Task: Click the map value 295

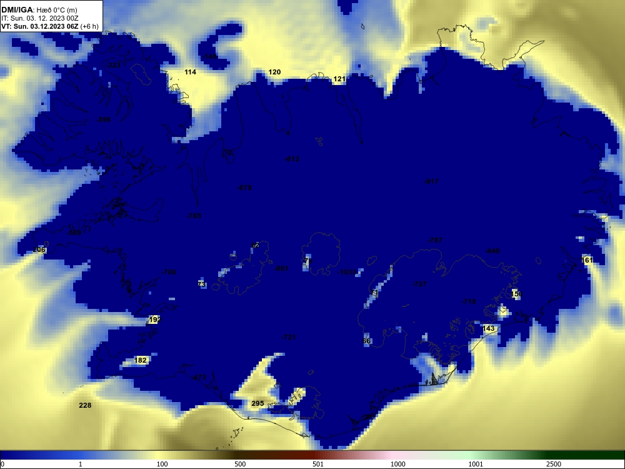Action: pyautogui.click(x=257, y=403)
